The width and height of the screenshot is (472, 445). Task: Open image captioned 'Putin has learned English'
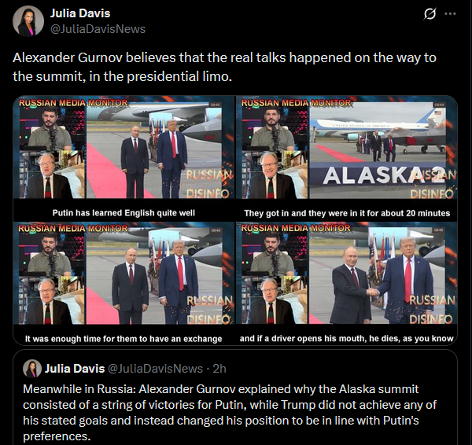coord(124,158)
